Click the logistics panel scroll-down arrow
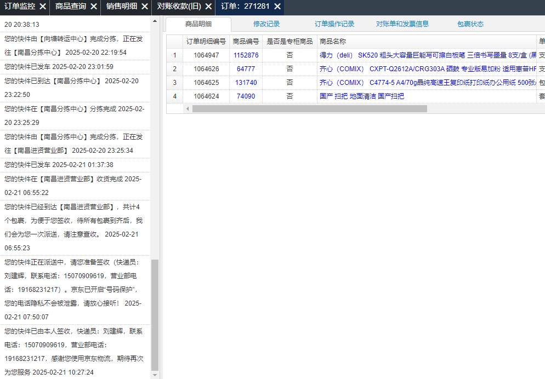The height and width of the screenshot is (379, 545). (x=155, y=375)
